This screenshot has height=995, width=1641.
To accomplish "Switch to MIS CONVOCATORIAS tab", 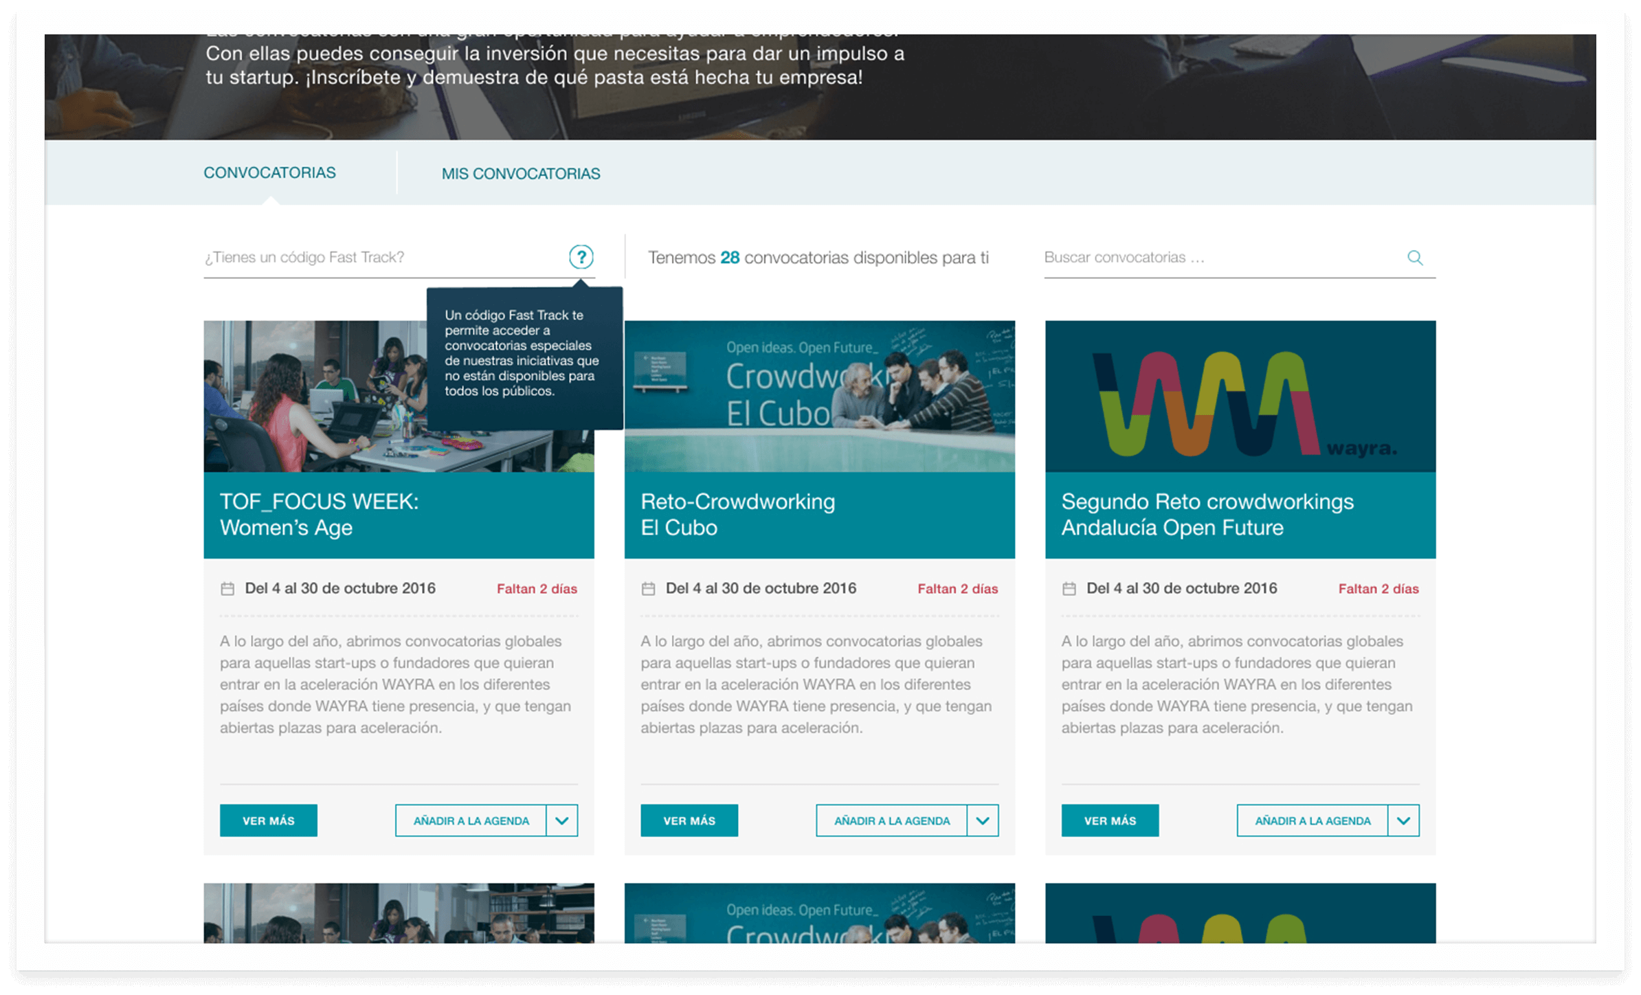I will pos(521,174).
